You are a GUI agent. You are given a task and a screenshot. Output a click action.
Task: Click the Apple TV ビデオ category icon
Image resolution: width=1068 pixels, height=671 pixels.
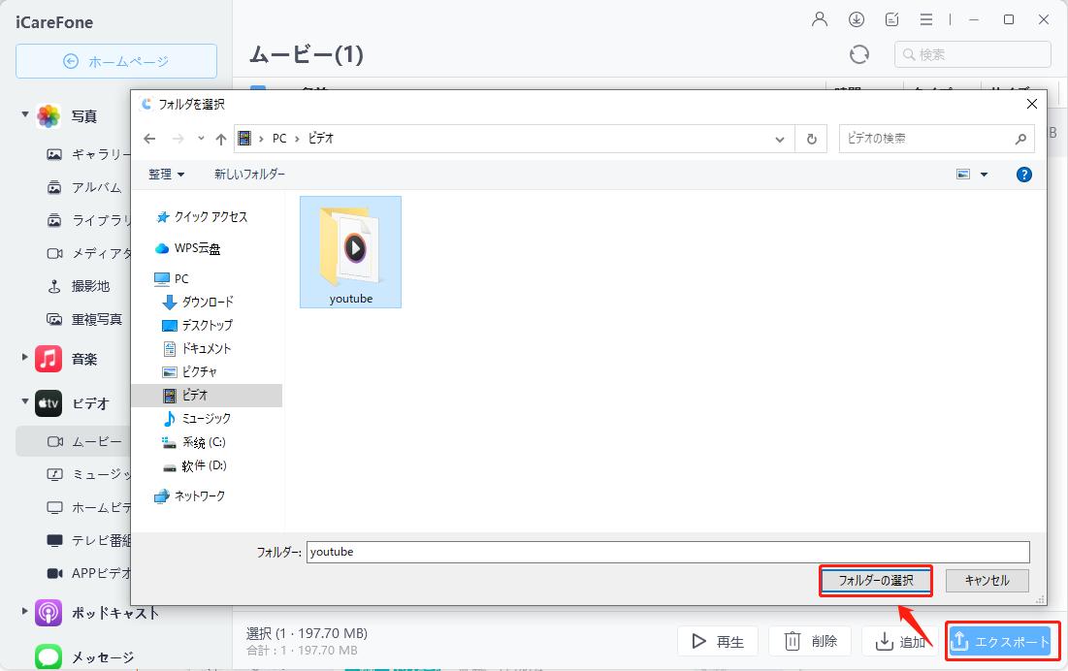pos(49,402)
